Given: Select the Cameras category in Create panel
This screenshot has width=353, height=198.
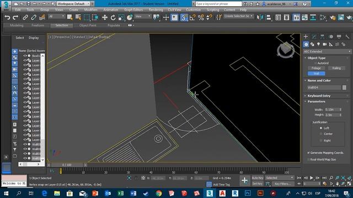Looking at the screenshot, I should (x=325, y=44).
